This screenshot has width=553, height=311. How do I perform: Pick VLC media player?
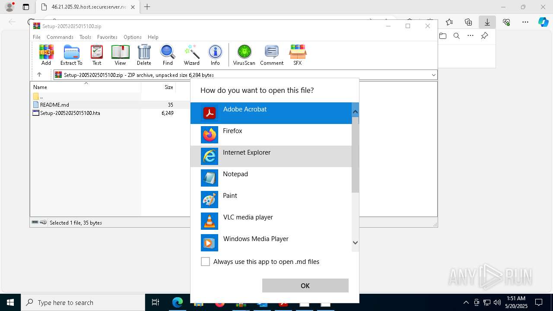tap(271, 221)
